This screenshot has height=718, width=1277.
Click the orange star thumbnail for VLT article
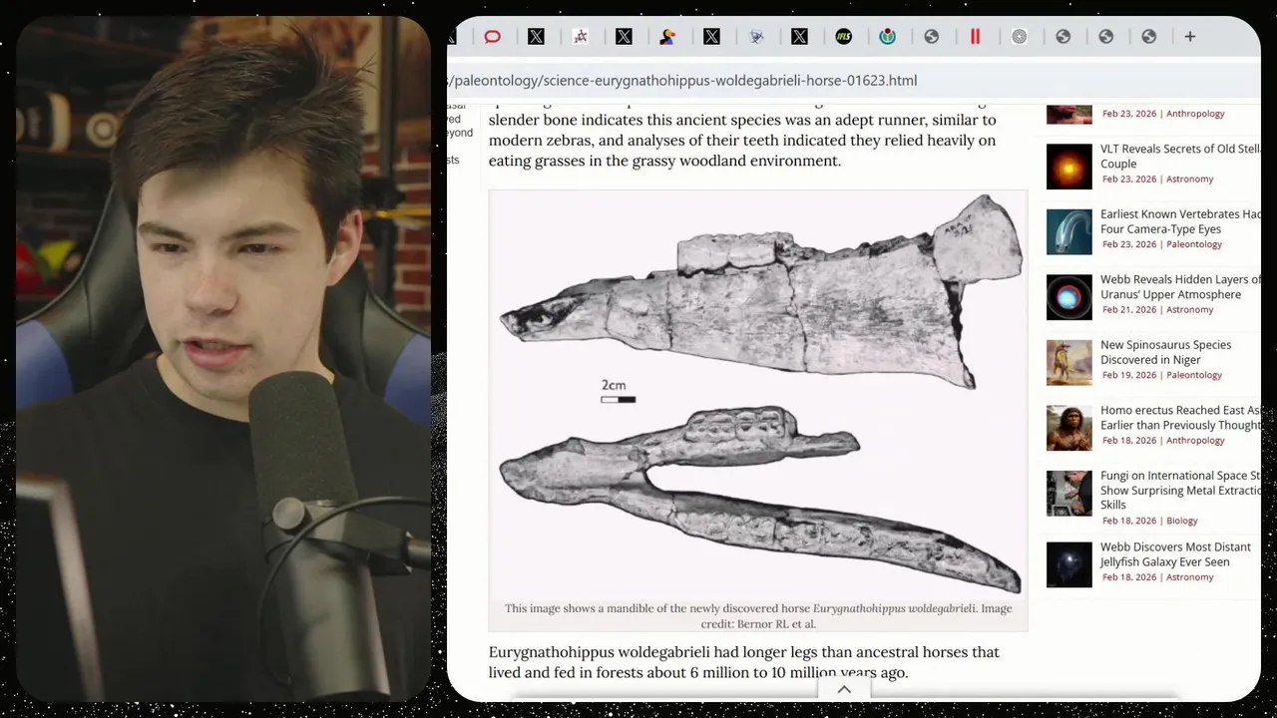pos(1068,167)
